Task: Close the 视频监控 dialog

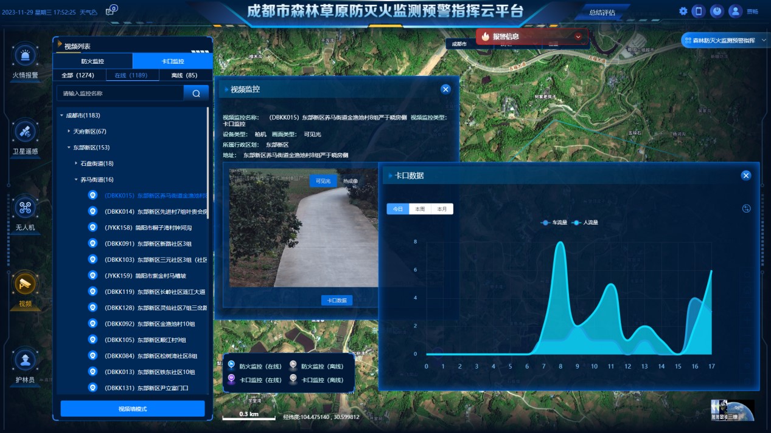Action: [445, 89]
